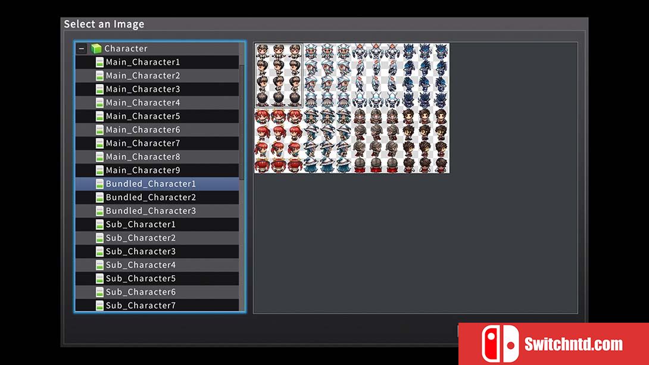Click the file icon beside Bundled_Character1
Screen dimensions: 649x365
pos(99,184)
